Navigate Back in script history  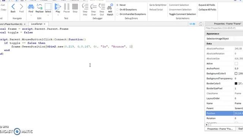[13, 8]
